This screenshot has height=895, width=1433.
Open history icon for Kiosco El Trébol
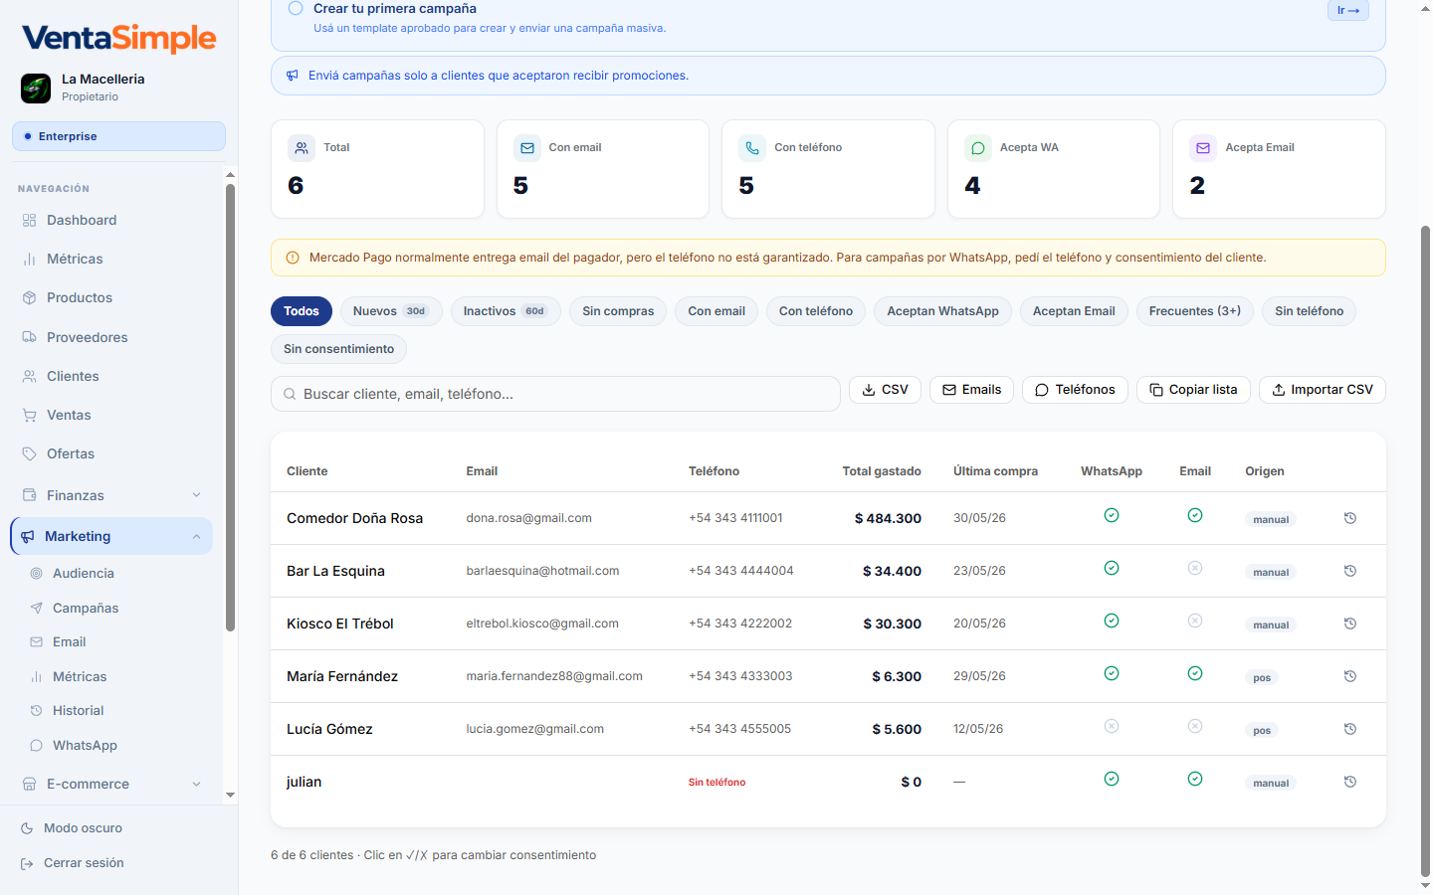click(x=1350, y=624)
